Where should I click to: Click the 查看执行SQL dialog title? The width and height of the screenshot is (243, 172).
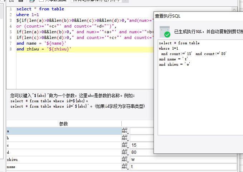point(167,16)
